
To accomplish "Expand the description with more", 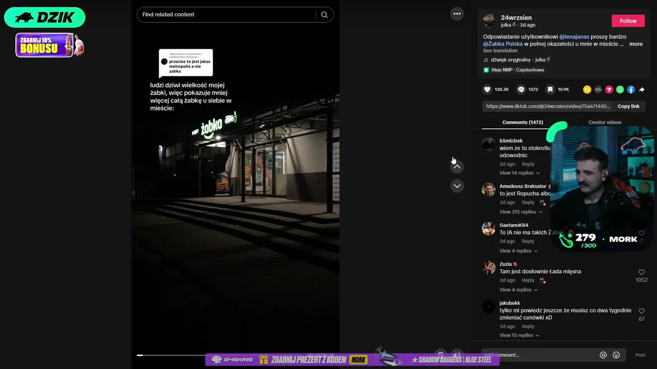I will click(636, 44).
